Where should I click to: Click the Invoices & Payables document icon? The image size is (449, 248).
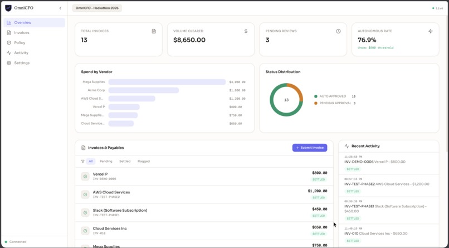pyautogui.click(x=84, y=148)
